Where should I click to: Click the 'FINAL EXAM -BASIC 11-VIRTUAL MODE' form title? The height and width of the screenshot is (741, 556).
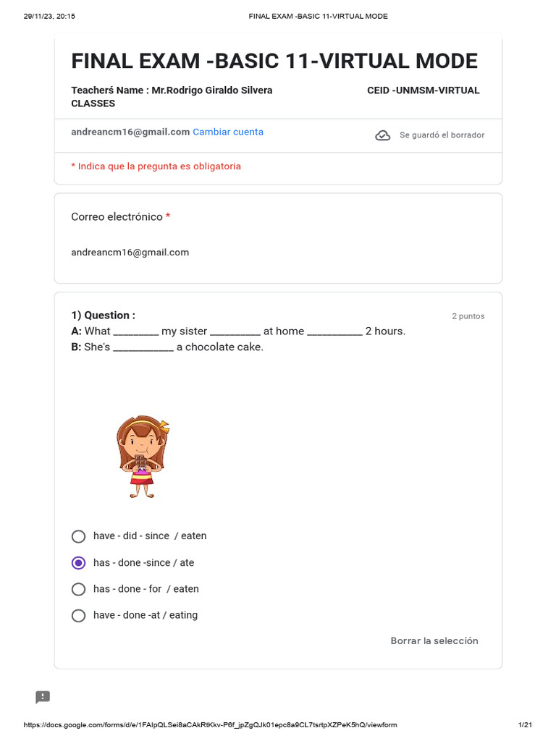(x=274, y=61)
